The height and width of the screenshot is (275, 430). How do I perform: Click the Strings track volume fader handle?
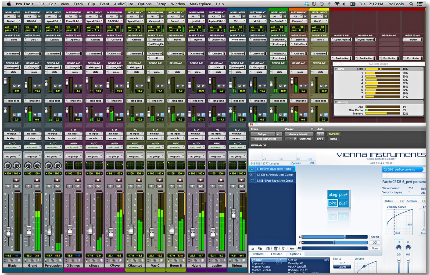click(x=234, y=213)
